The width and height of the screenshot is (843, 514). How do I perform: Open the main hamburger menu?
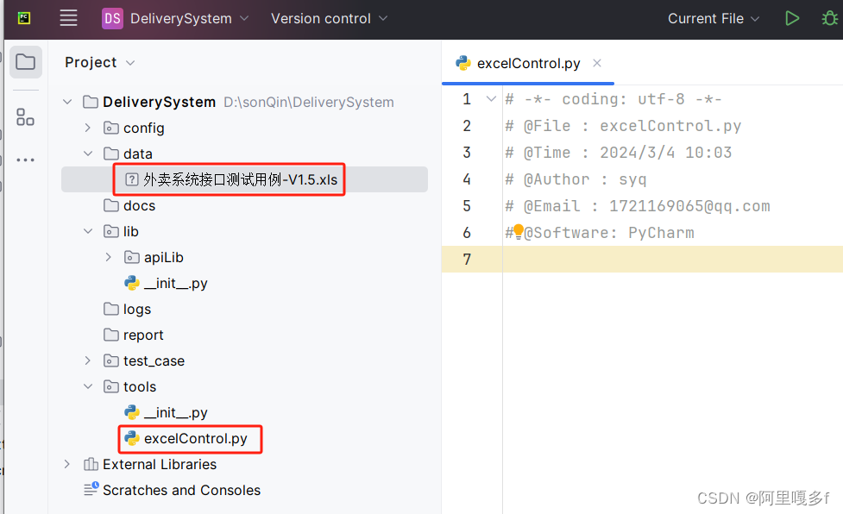(68, 17)
